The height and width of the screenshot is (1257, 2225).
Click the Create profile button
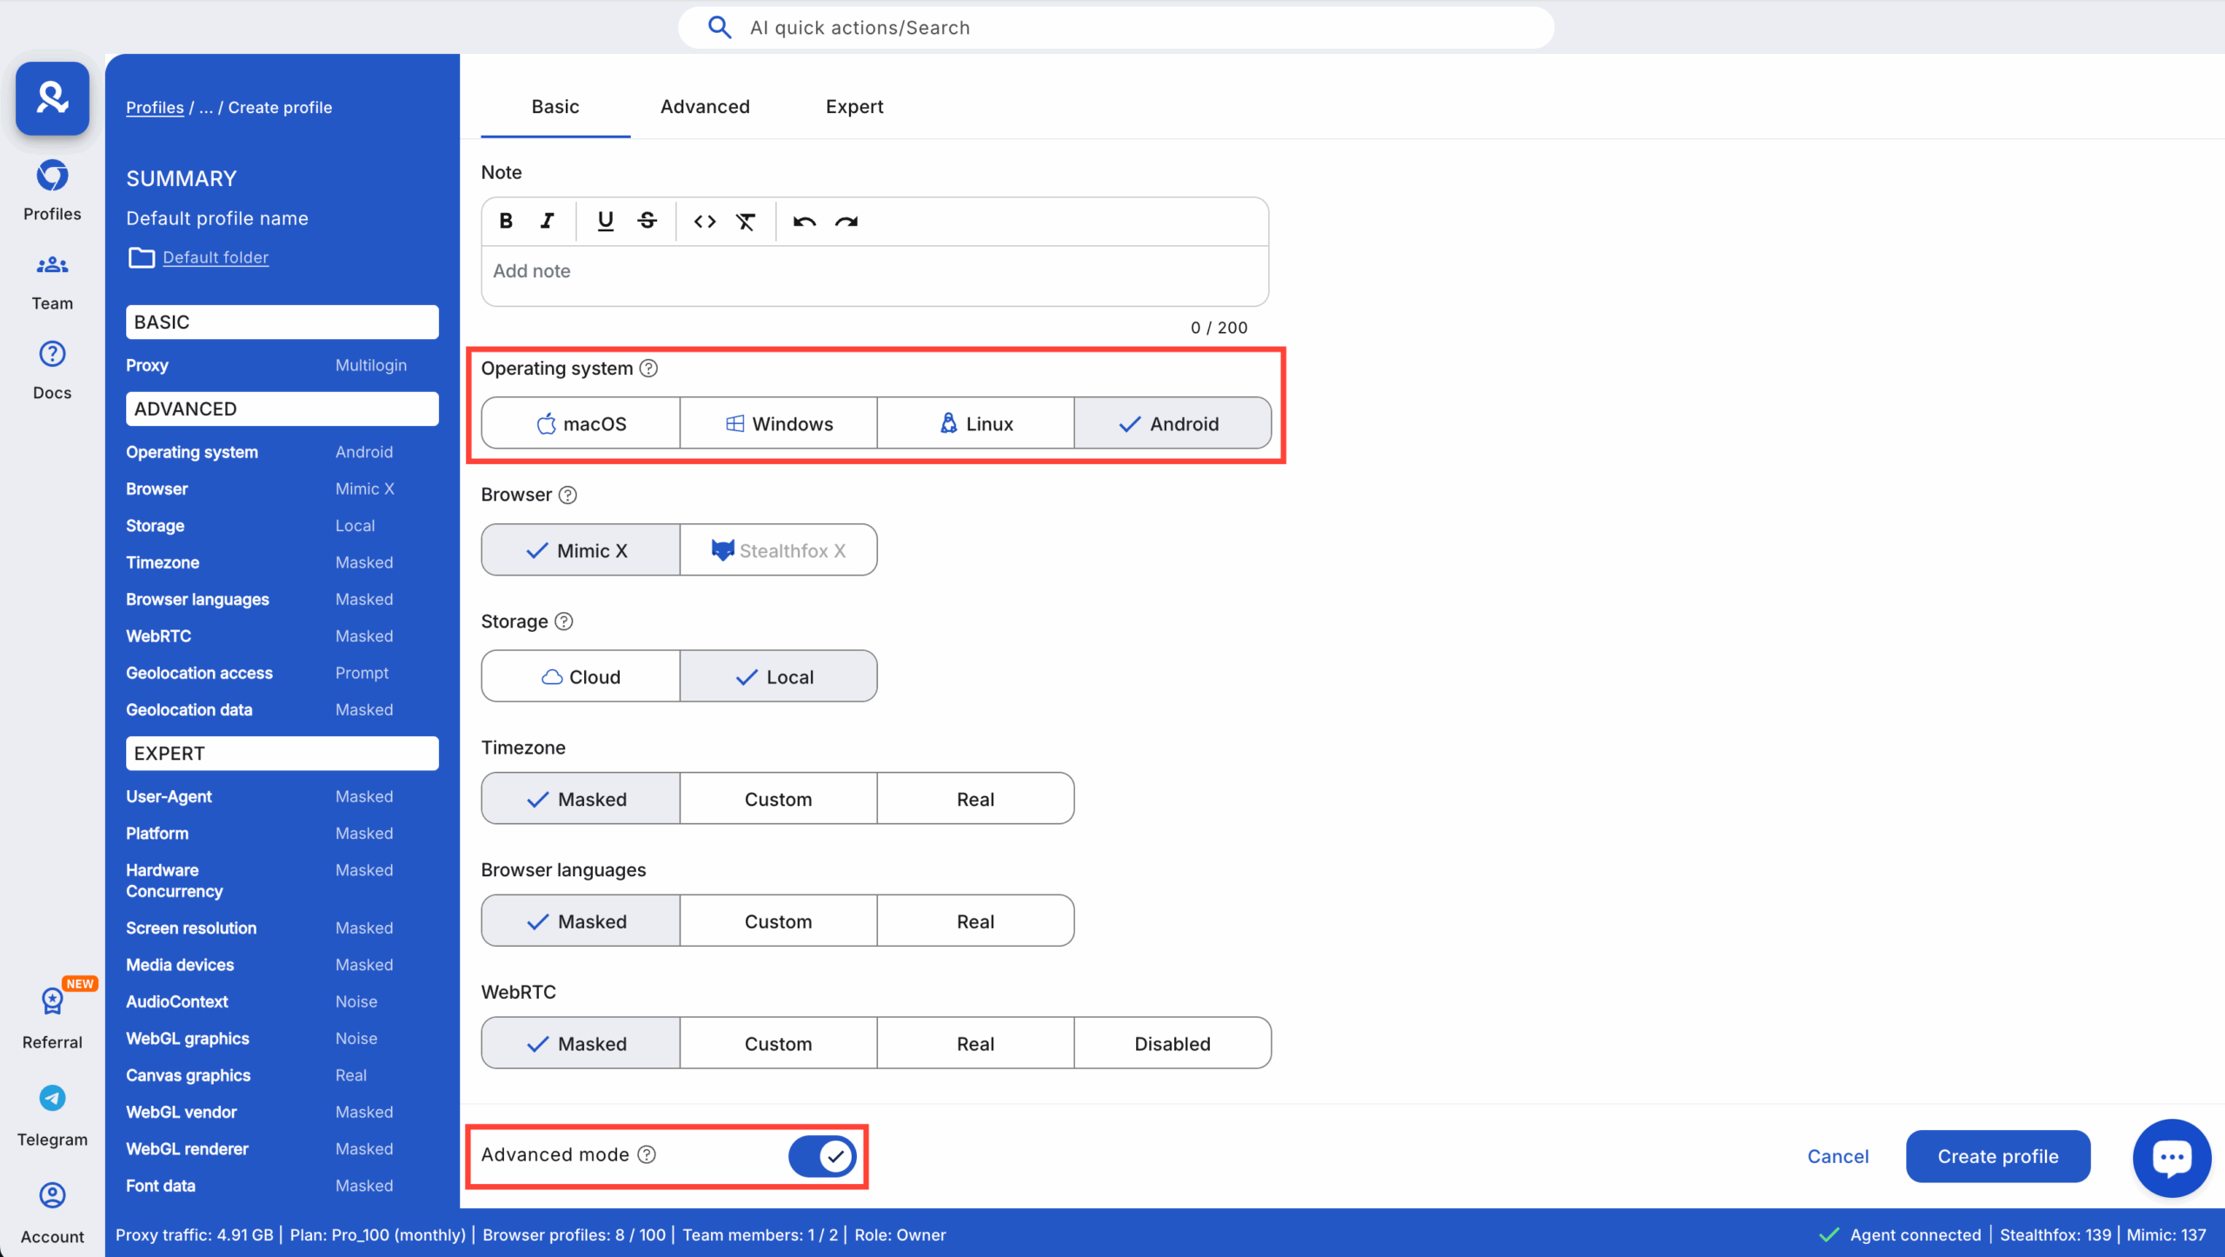tap(1997, 1156)
